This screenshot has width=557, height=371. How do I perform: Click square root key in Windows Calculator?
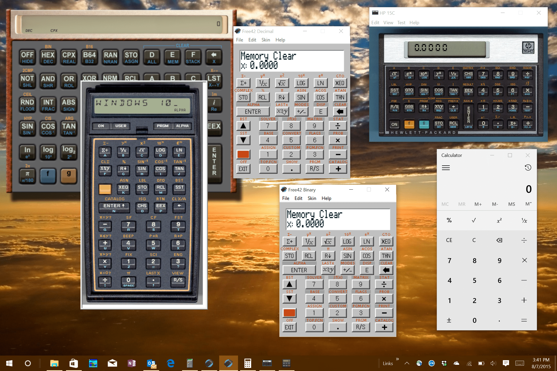tap(474, 220)
